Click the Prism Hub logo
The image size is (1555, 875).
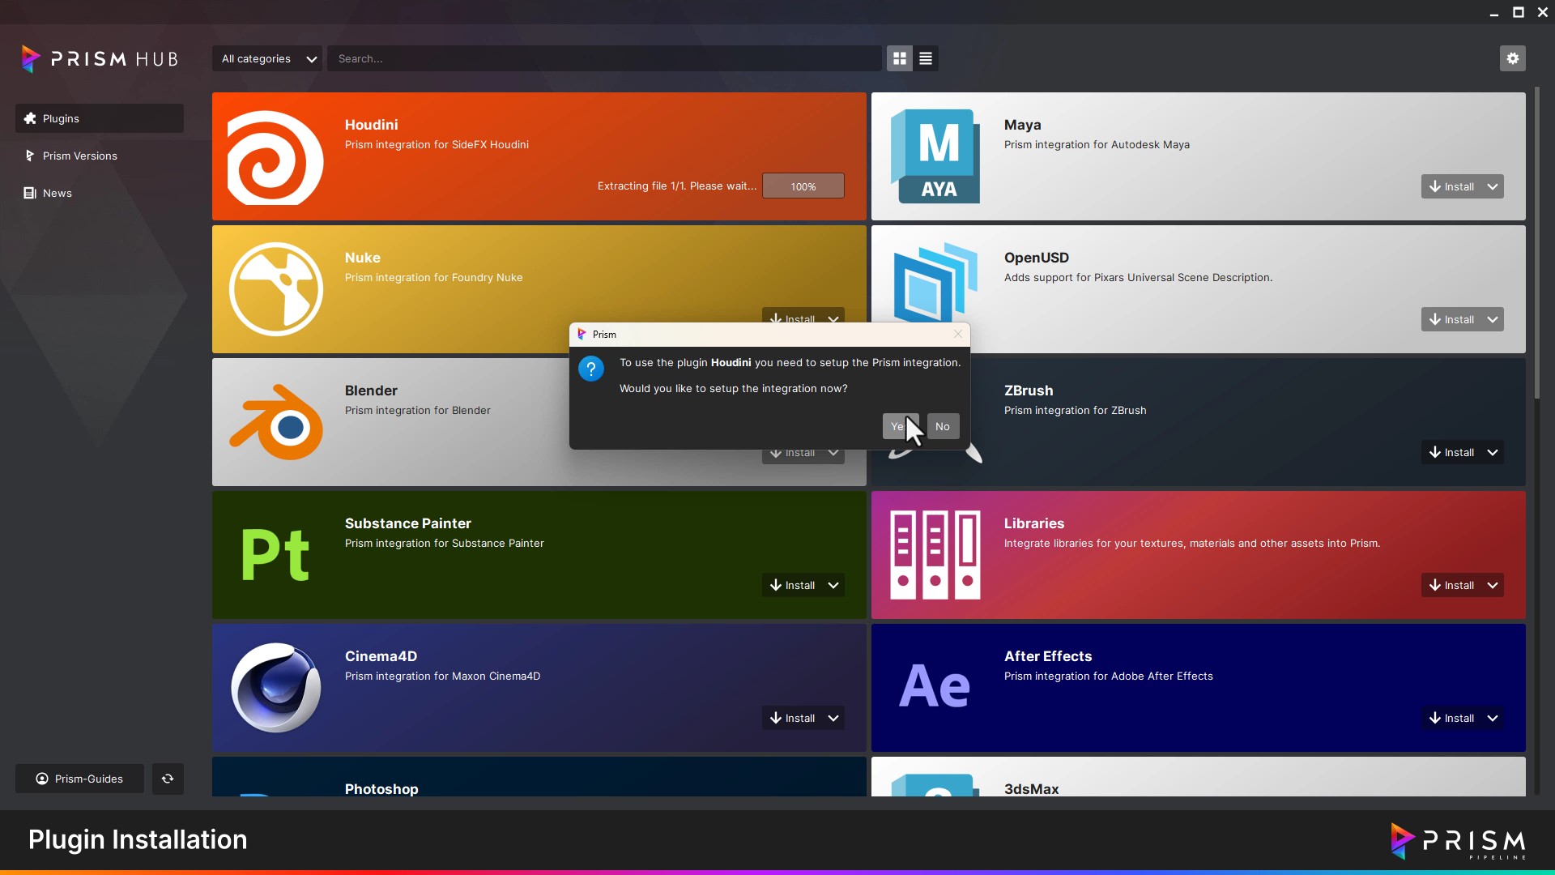(x=100, y=58)
